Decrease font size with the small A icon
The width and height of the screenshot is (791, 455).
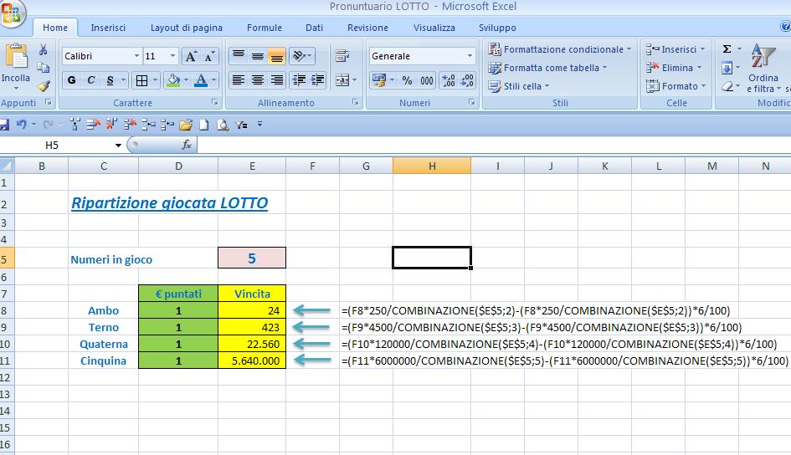[209, 56]
